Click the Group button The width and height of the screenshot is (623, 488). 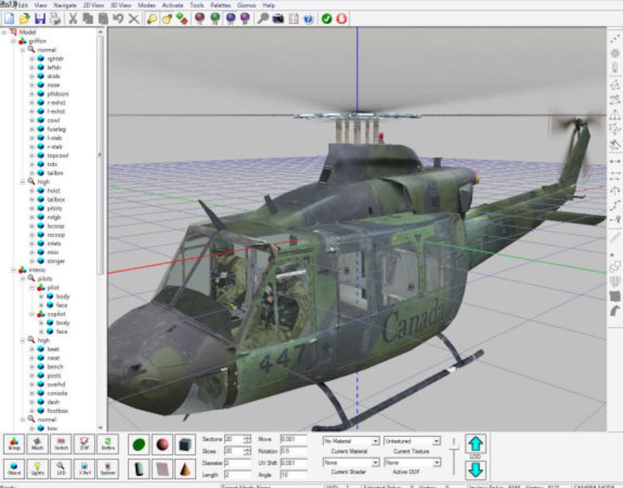(x=14, y=444)
